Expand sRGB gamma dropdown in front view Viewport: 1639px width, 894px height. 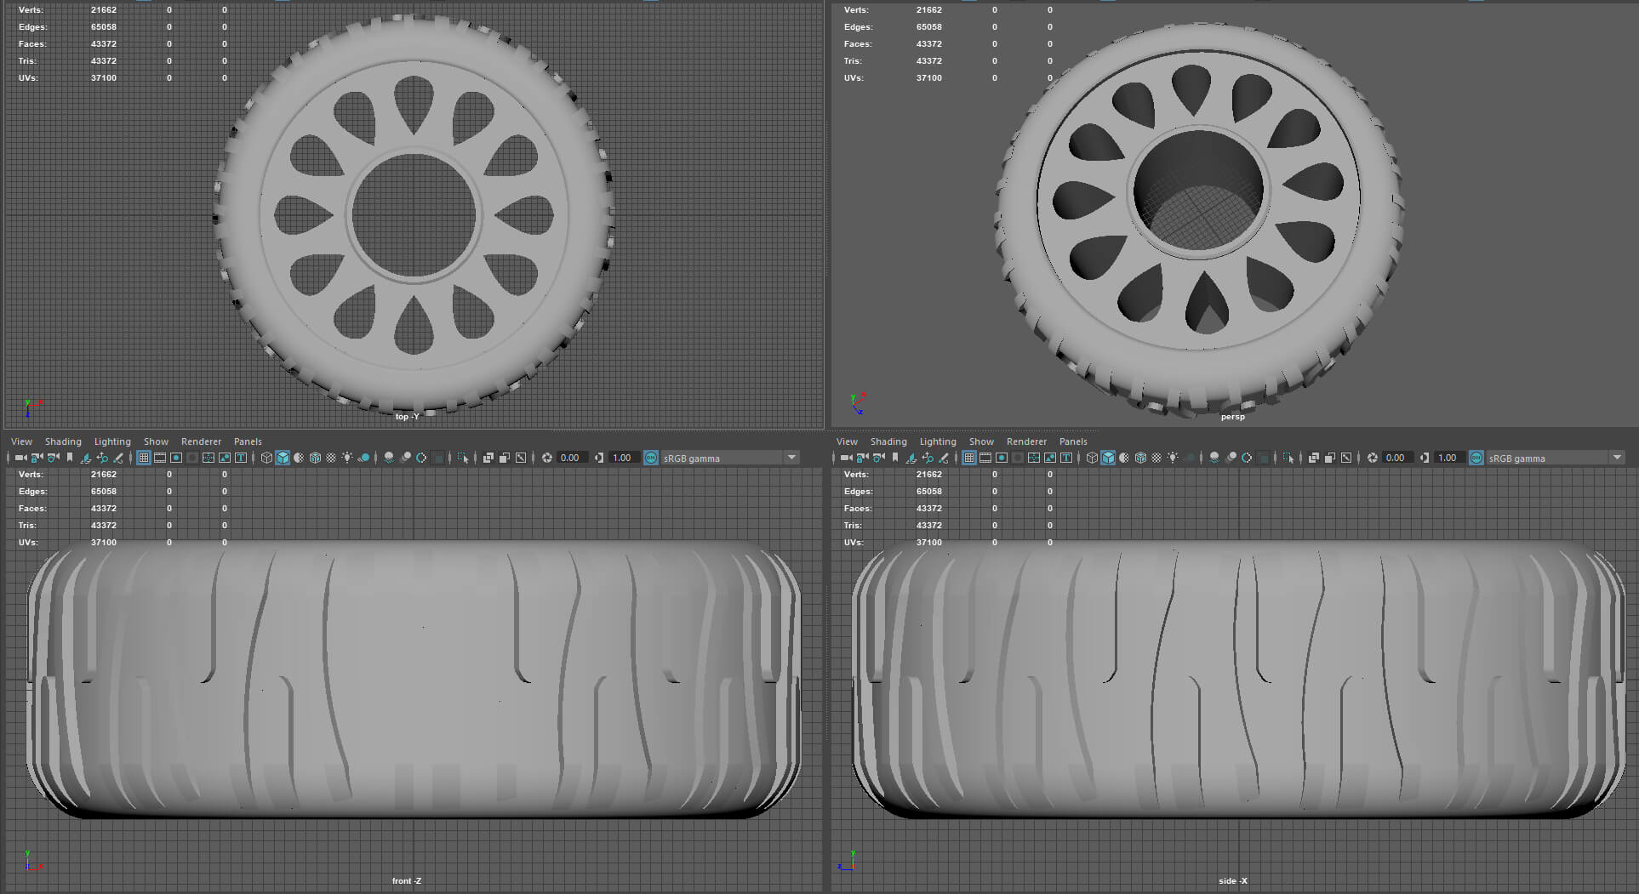click(x=791, y=458)
